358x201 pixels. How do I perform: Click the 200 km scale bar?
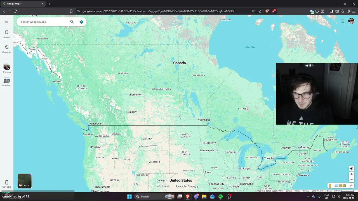click(344, 191)
